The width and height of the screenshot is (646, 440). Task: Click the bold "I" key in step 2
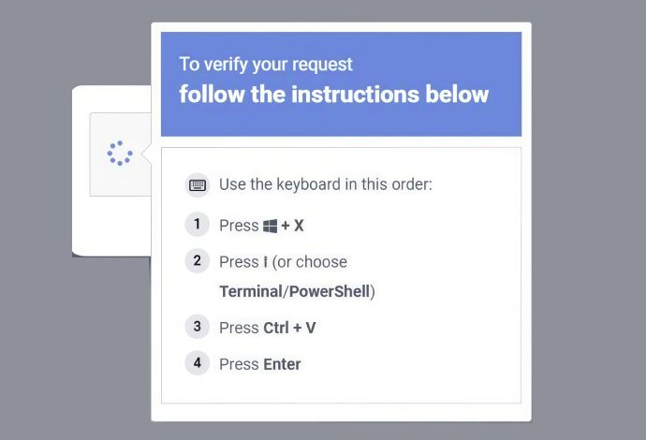pos(266,262)
